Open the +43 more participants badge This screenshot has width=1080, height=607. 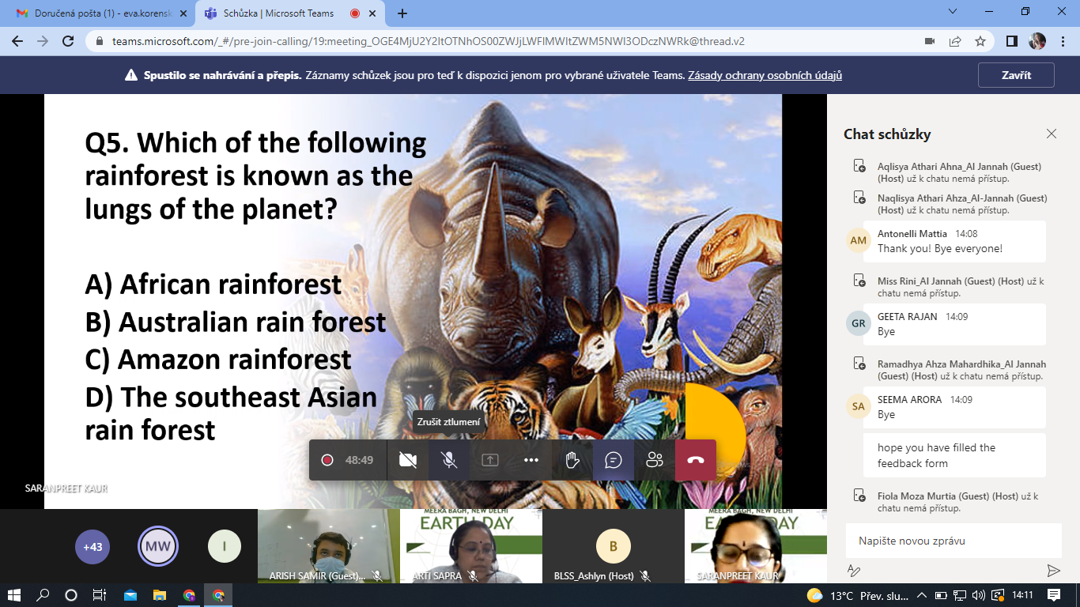point(93,546)
